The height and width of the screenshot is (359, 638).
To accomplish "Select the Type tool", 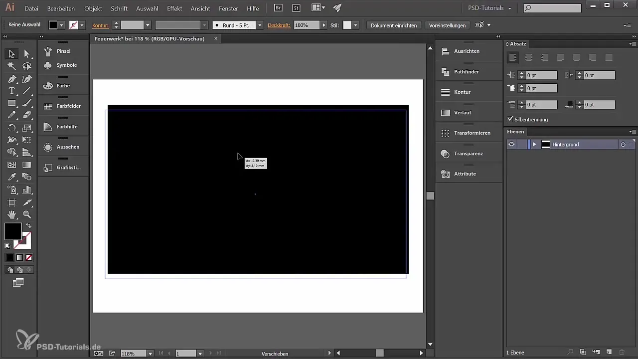I will pos(11,91).
